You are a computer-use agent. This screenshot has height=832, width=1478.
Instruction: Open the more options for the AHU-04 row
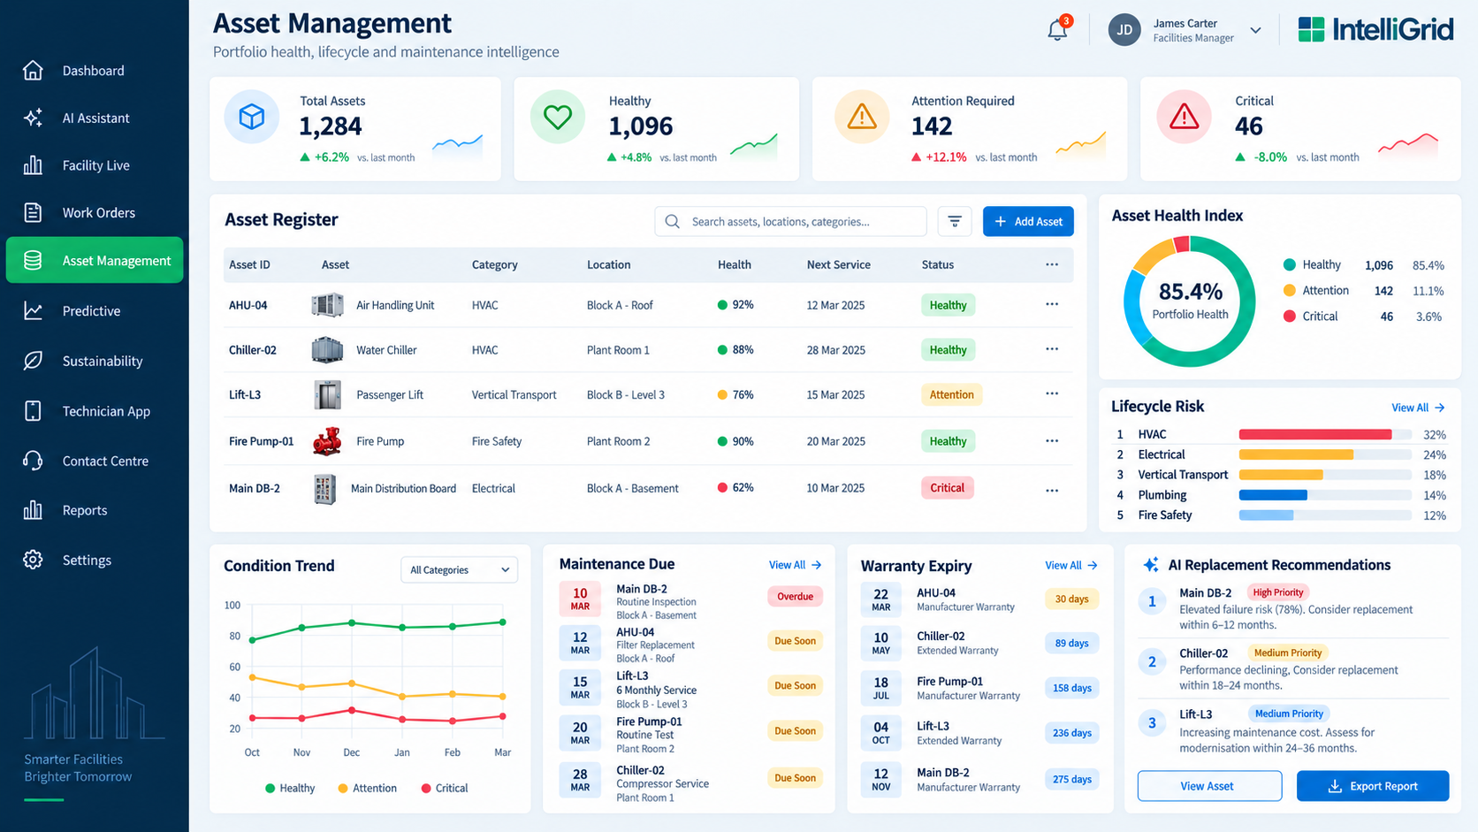point(1052,304)
